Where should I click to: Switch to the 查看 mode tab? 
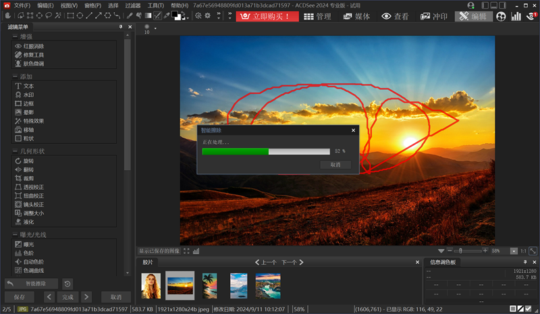coord(396,16)
